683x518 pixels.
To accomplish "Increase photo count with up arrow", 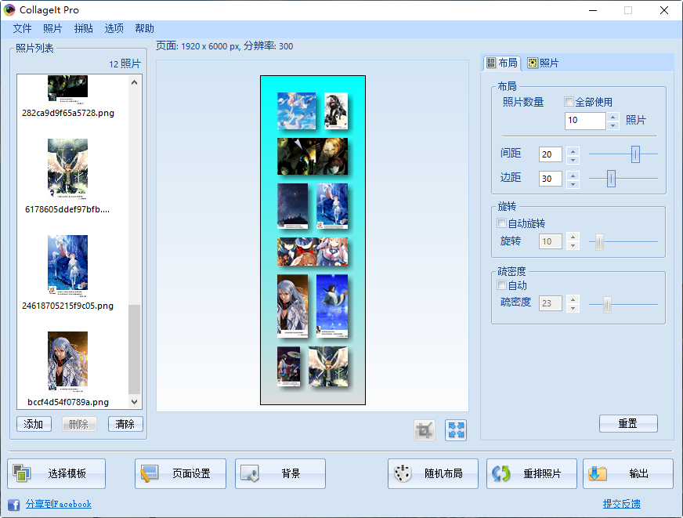I will pyautogui.click(x=613, y=117).
